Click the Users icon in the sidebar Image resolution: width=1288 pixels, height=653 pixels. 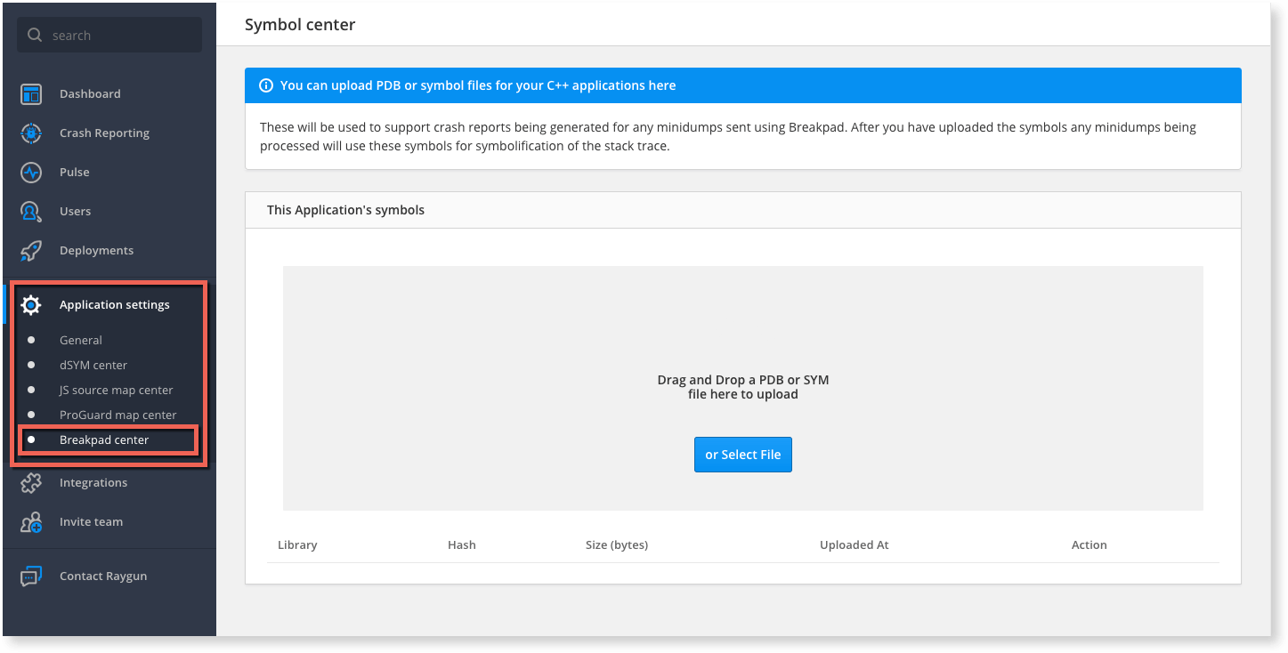tap(31, 211)
